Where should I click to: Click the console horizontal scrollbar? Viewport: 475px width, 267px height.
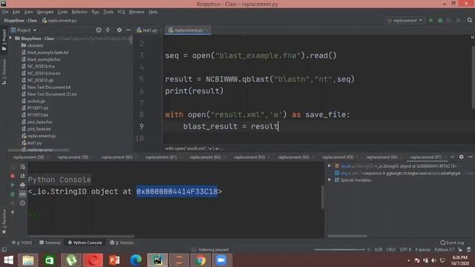coord(81,236)
